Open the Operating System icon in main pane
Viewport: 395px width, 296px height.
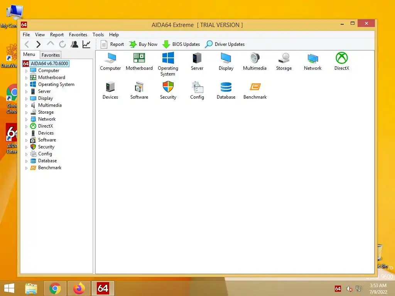(168, 64)
